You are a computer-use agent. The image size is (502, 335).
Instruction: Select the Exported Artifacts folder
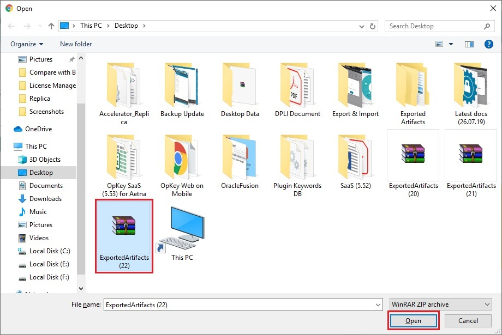(413, 93)
